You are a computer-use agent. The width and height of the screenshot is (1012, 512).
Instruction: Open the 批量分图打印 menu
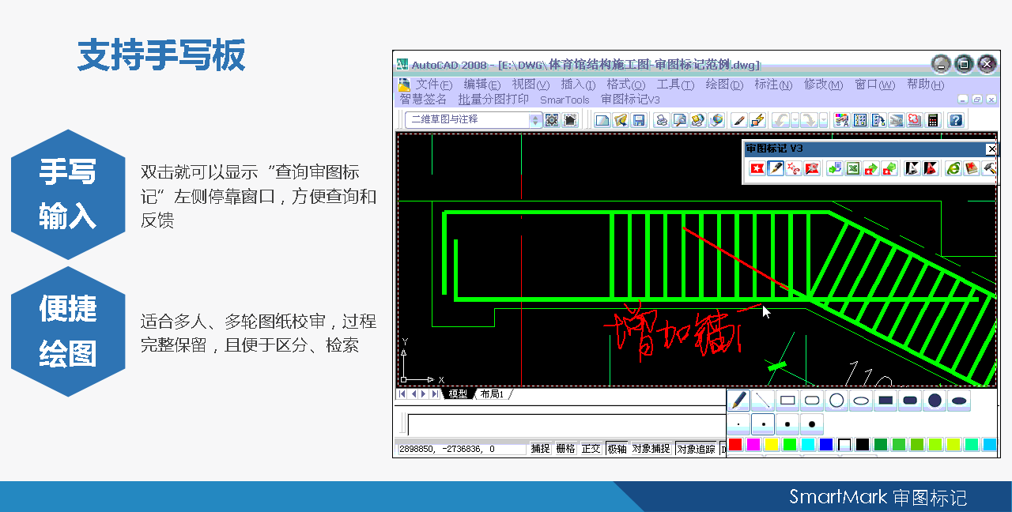pyautogui.click(x=494, y=100)
